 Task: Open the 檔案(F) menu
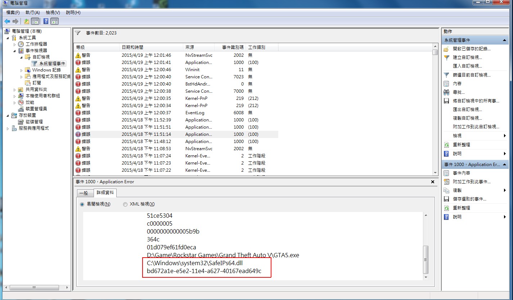click(13, 13)
